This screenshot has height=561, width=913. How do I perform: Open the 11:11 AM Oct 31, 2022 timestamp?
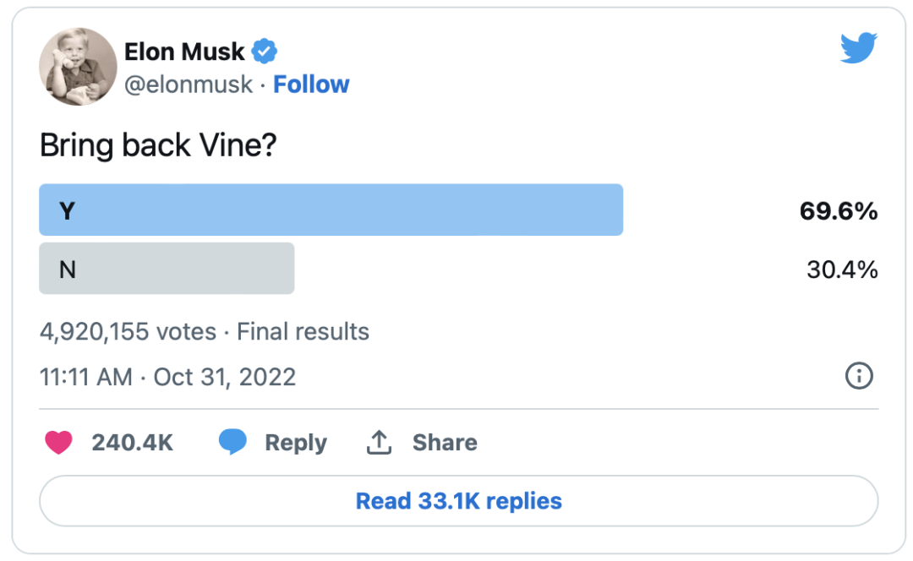(x=167, y=376)
